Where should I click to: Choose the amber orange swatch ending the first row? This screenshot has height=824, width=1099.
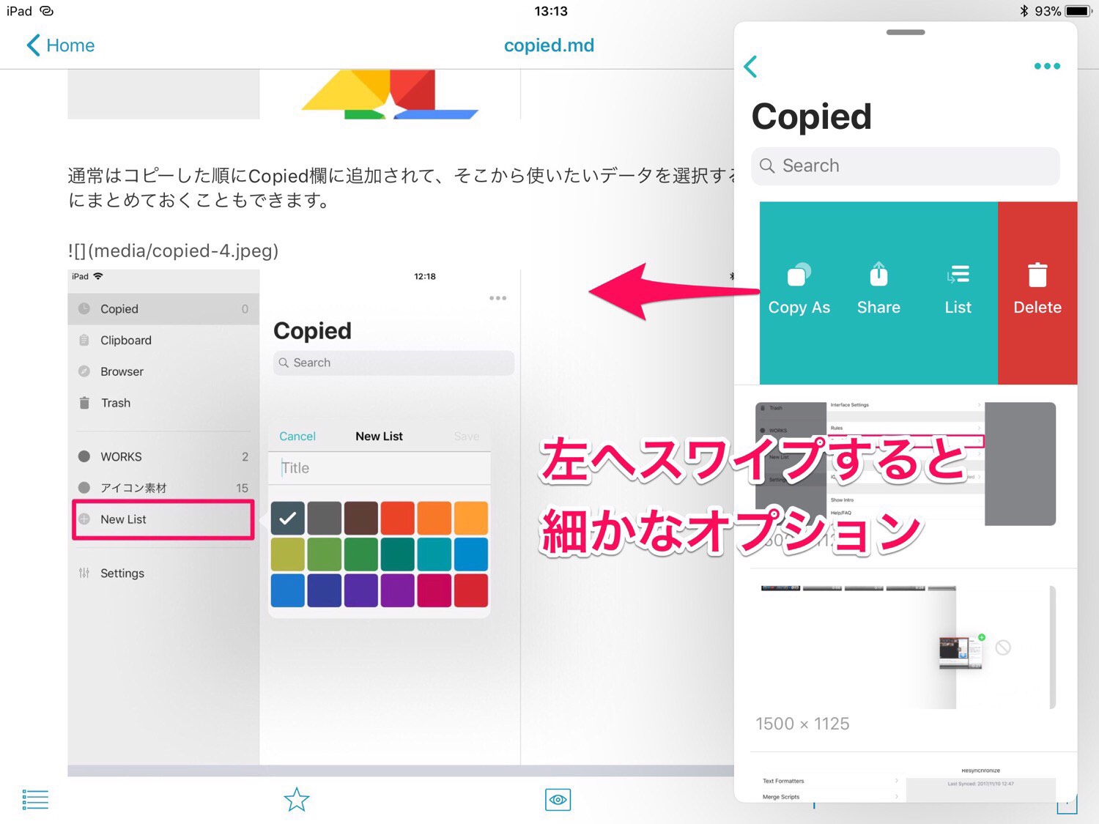point(471,519)
